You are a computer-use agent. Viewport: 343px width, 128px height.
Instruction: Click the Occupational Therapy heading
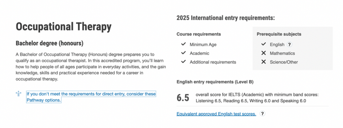[64, 27]
